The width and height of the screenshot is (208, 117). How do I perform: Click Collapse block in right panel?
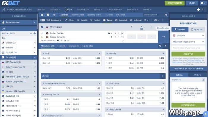pyautogui.click(x=188, y=16)
